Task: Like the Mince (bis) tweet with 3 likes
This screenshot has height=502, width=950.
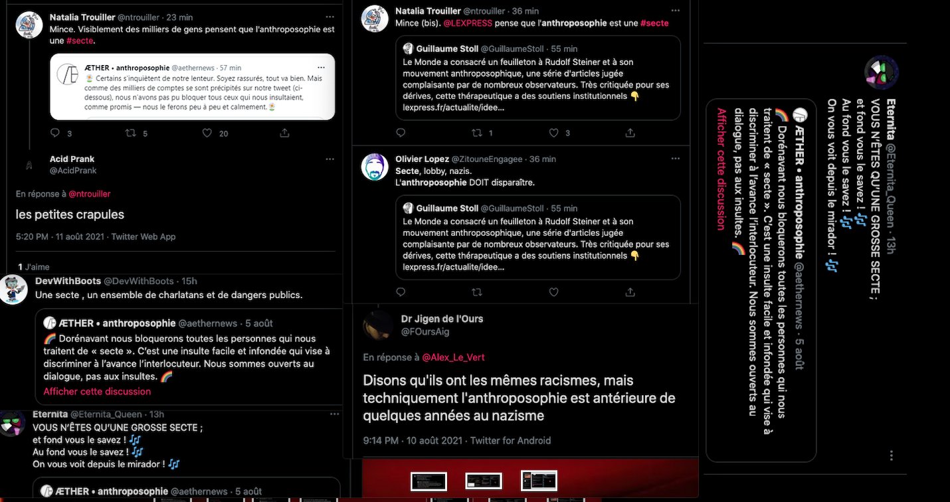Action: (554, 133)
